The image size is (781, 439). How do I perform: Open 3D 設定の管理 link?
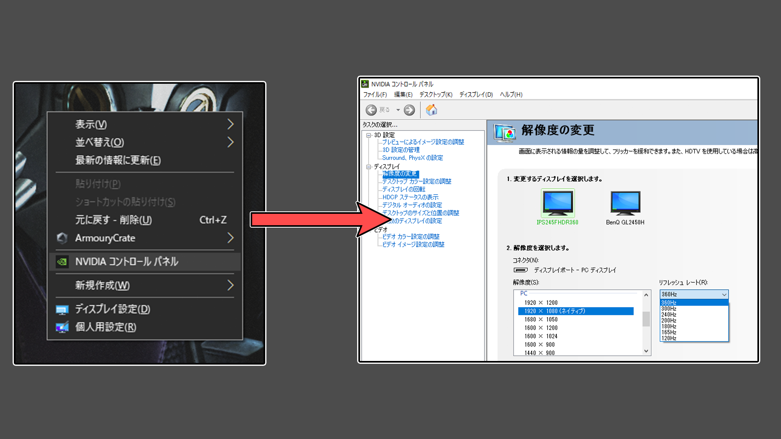(x=401, y=150)
